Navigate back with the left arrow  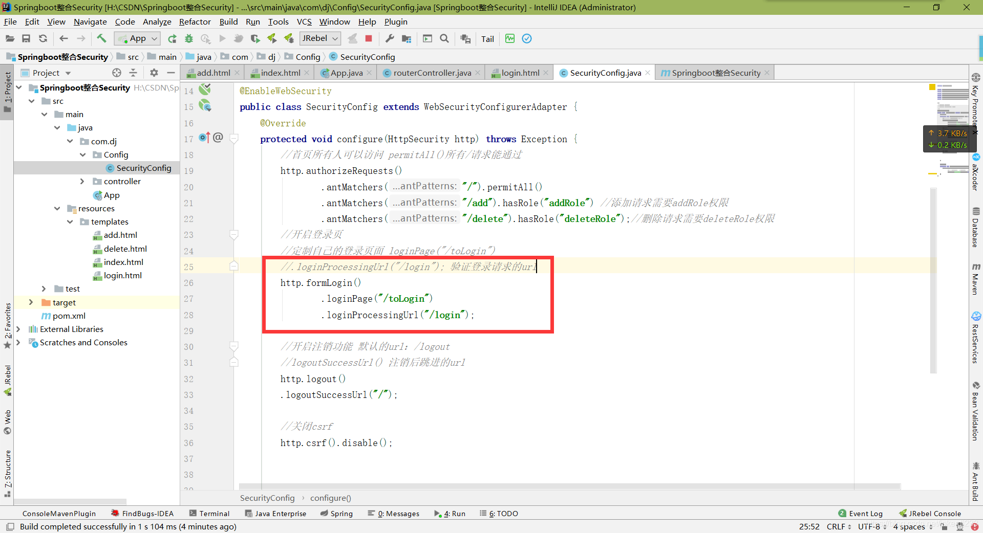(63, 38)
